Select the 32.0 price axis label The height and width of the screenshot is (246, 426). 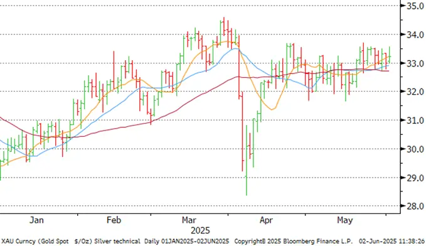click(415, 92)
